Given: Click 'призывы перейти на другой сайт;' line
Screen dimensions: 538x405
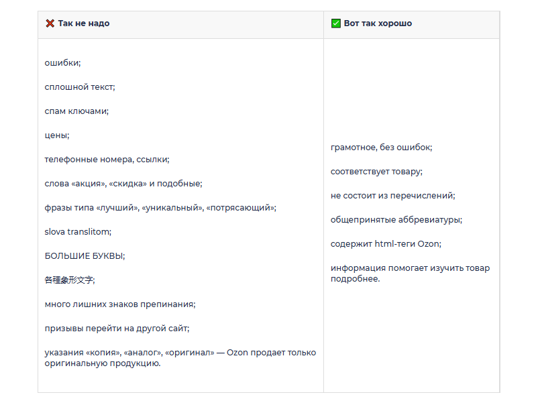Looking at the screenshot, I should point(117,329).
